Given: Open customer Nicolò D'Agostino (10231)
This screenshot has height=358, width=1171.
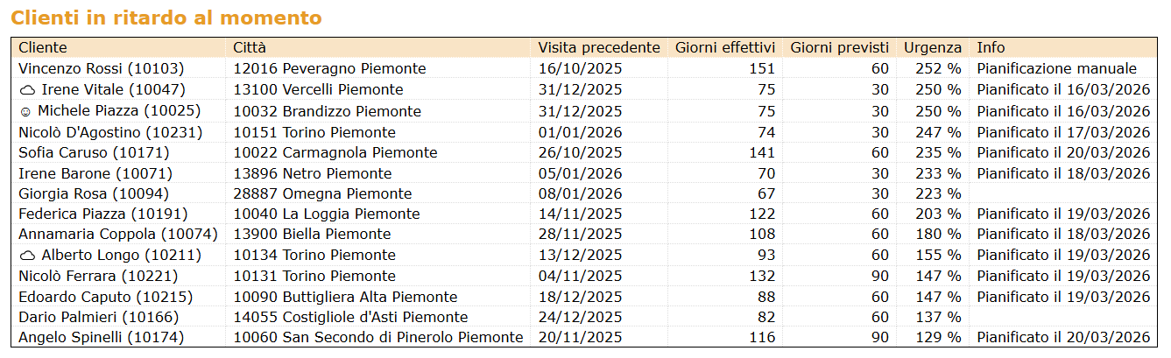Looking at the screenshot, I should (110, 132).
